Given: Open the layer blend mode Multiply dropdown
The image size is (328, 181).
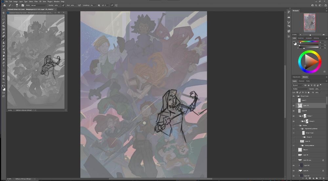Looking at the screenshot, I should tap(300, 89).
